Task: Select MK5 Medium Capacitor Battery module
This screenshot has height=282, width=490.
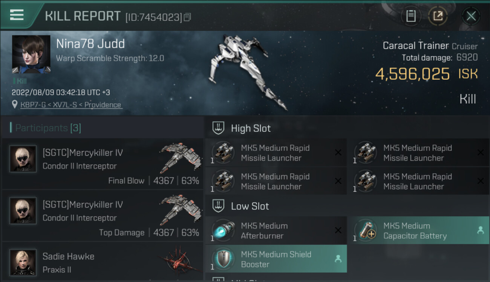Action: pyautogui.click(x=418, y=231)
